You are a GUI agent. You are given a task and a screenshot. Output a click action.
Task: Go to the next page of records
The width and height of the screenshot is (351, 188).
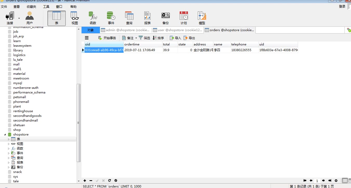point(323,180)
